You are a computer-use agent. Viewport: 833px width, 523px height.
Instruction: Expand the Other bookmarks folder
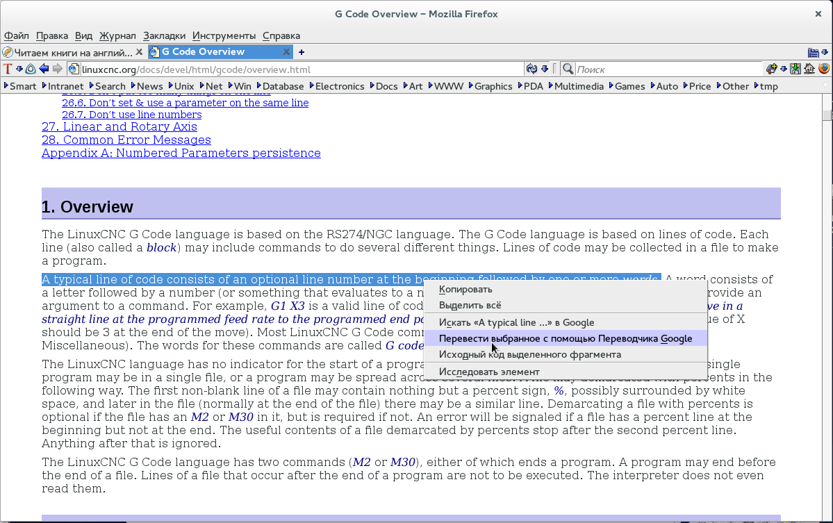click(732, 86)
